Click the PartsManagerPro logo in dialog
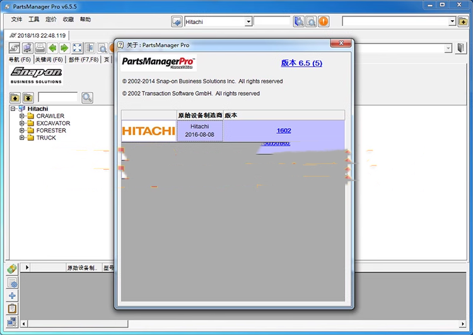 click(158, 63)
